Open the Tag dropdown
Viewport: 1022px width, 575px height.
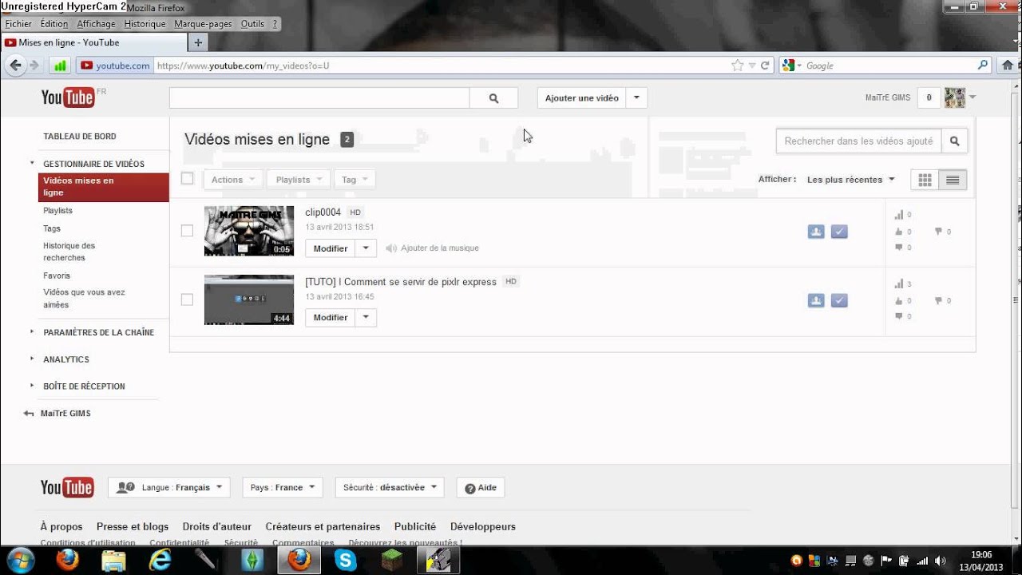[x=355, y=180]
